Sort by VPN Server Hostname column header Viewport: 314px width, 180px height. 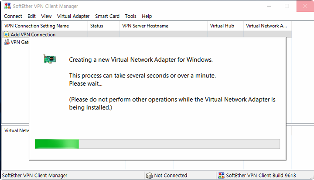[164, 26]
